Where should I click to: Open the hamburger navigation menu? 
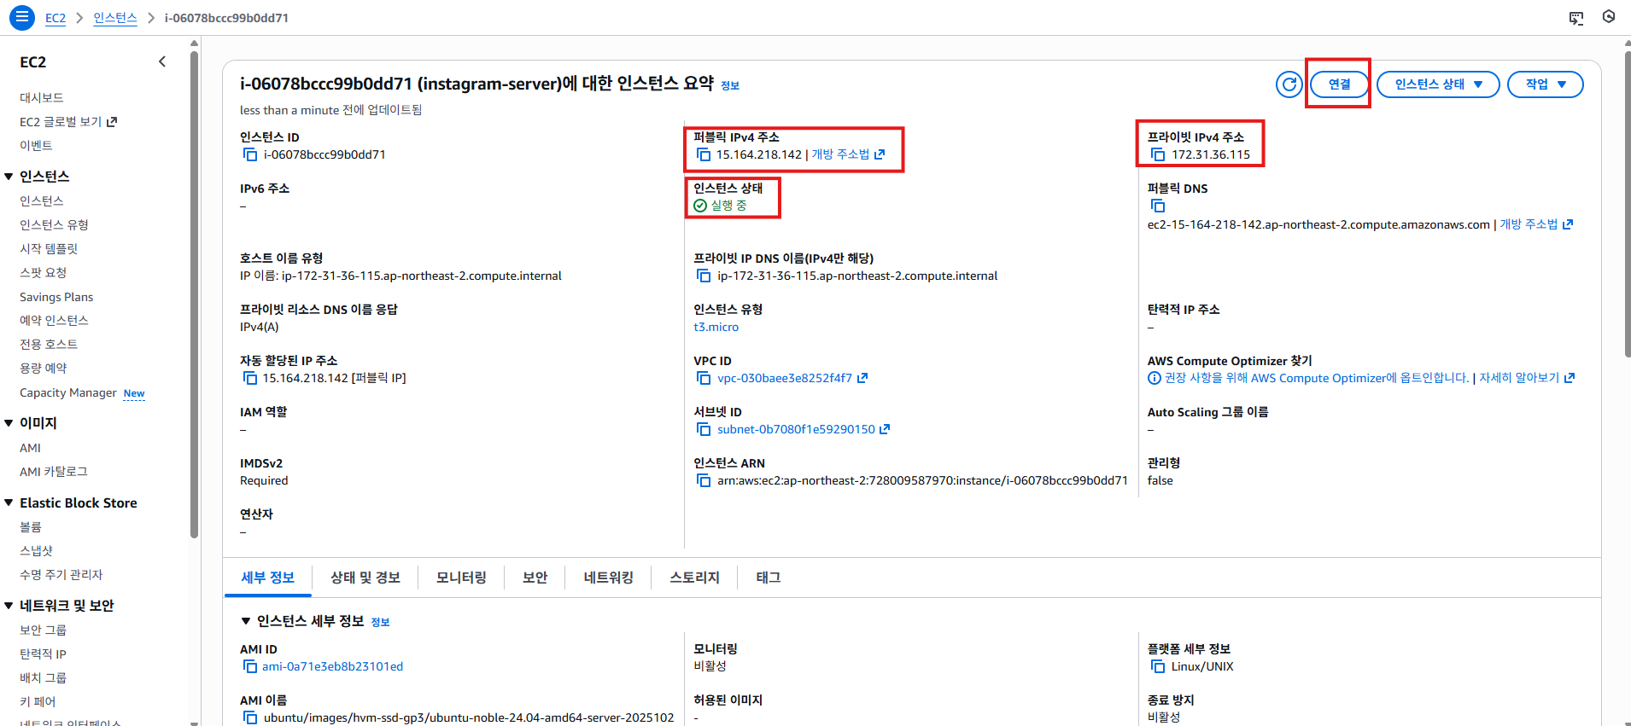pyautogui.click(x=22, y=17)
